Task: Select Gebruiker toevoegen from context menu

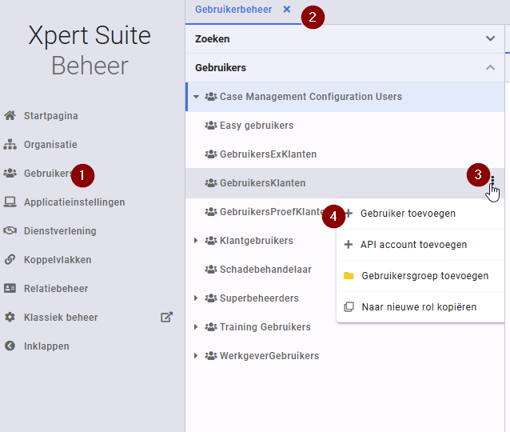Action: [420, 214]
